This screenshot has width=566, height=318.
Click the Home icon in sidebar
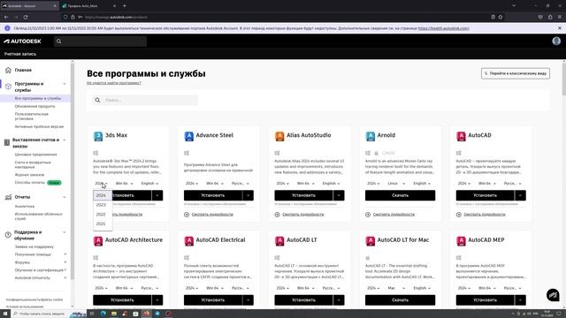[x=8, y=70]
